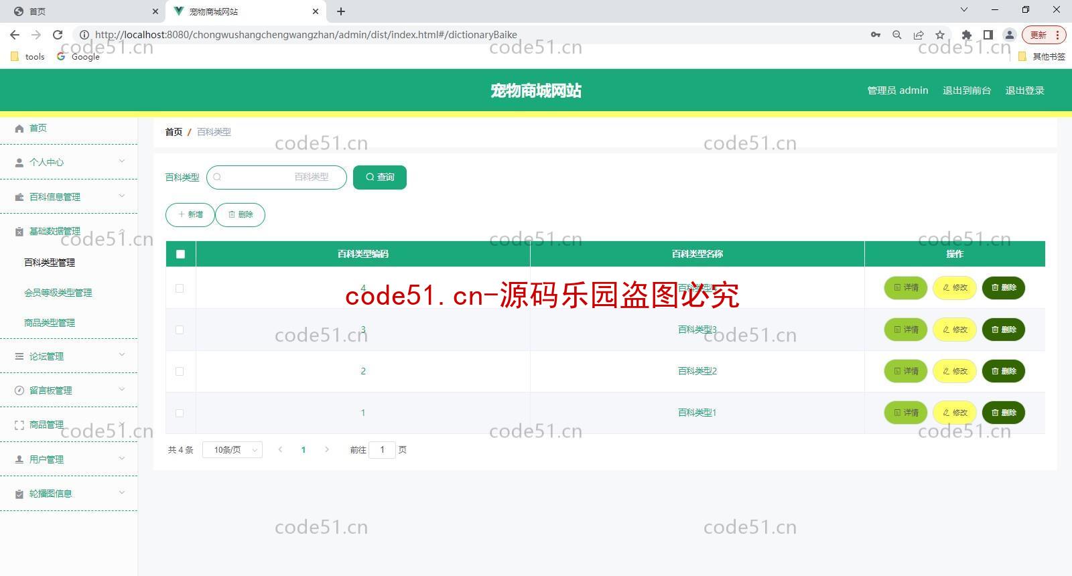Image resolution: width=1072 pixels, height=576 pixels.
Task: Open the saved passwords key icon
Action: 876,35
